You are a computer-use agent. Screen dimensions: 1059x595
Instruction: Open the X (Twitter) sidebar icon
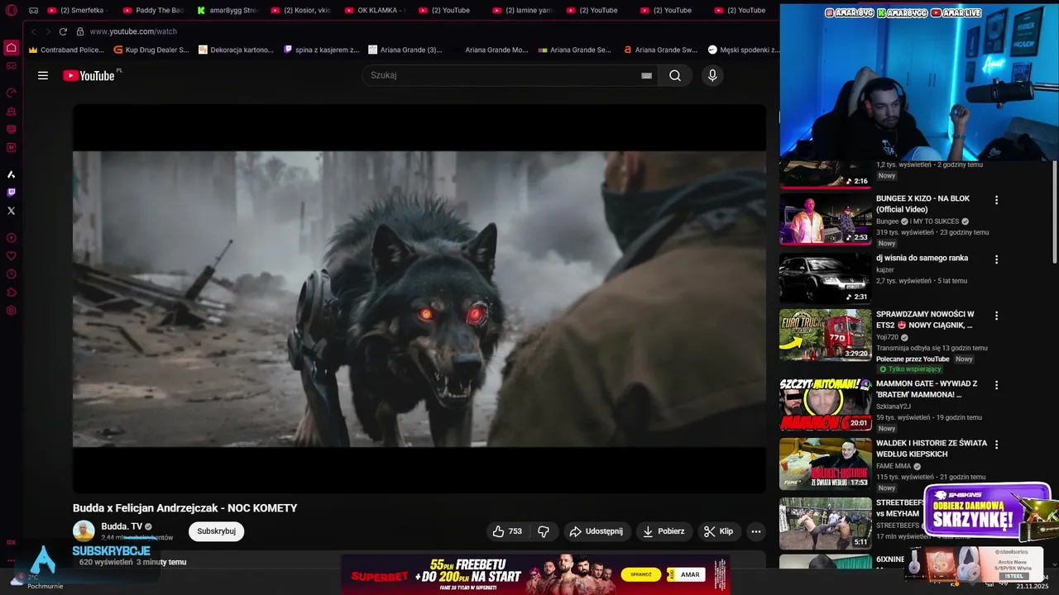click(x=12, y=211)
